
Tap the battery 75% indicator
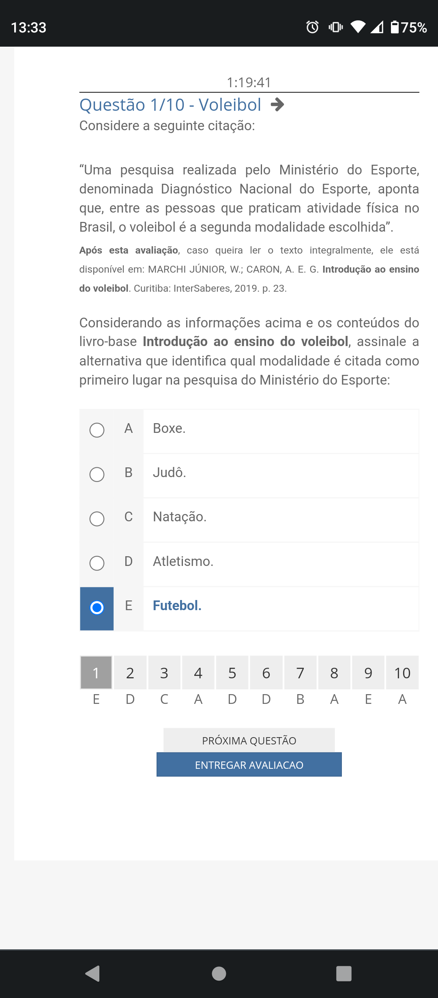pos(409,27)
